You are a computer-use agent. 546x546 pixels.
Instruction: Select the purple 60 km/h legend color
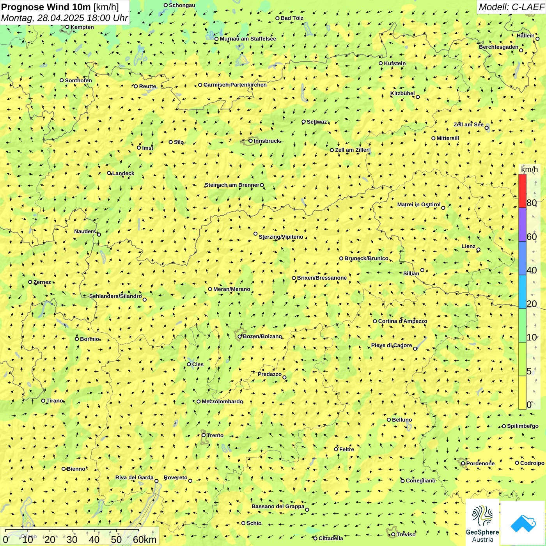[x=522, y=225]
